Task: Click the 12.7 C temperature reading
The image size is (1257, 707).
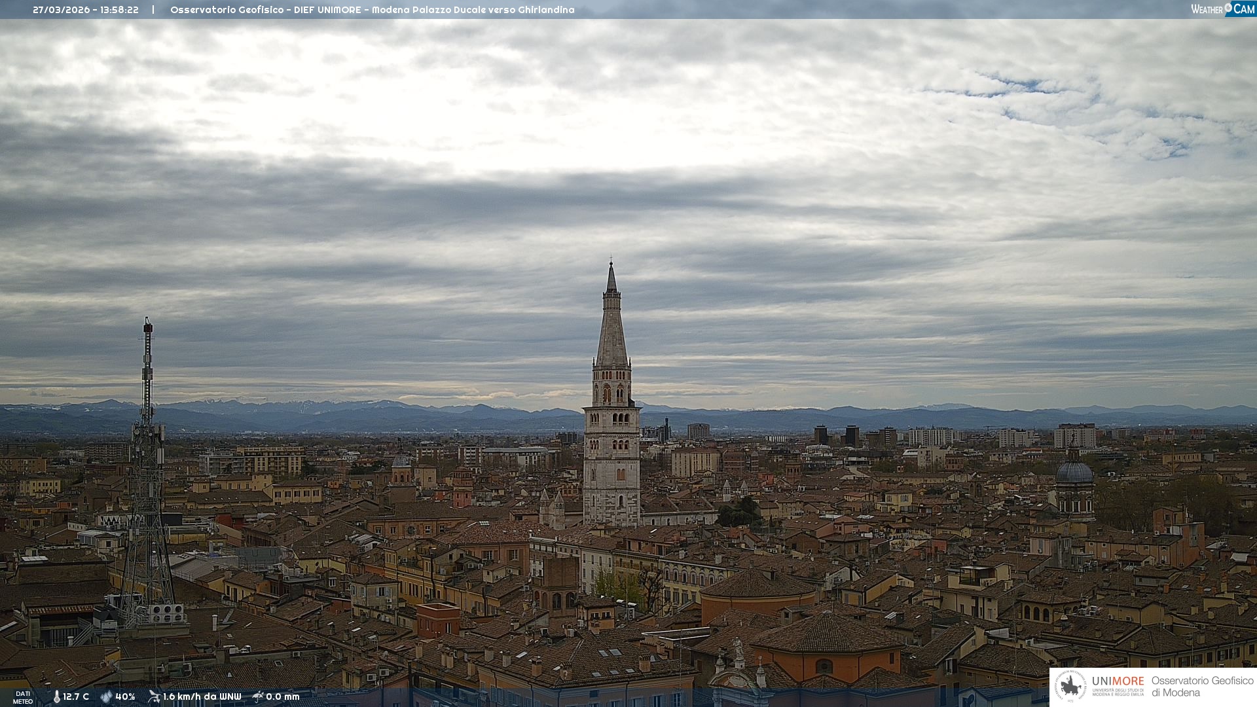Action: click(76, 697)
